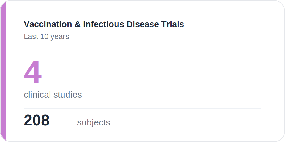The image size is (285, 142).
Task: Click the number '10' in the subtitle
Action: coord(44,36)
